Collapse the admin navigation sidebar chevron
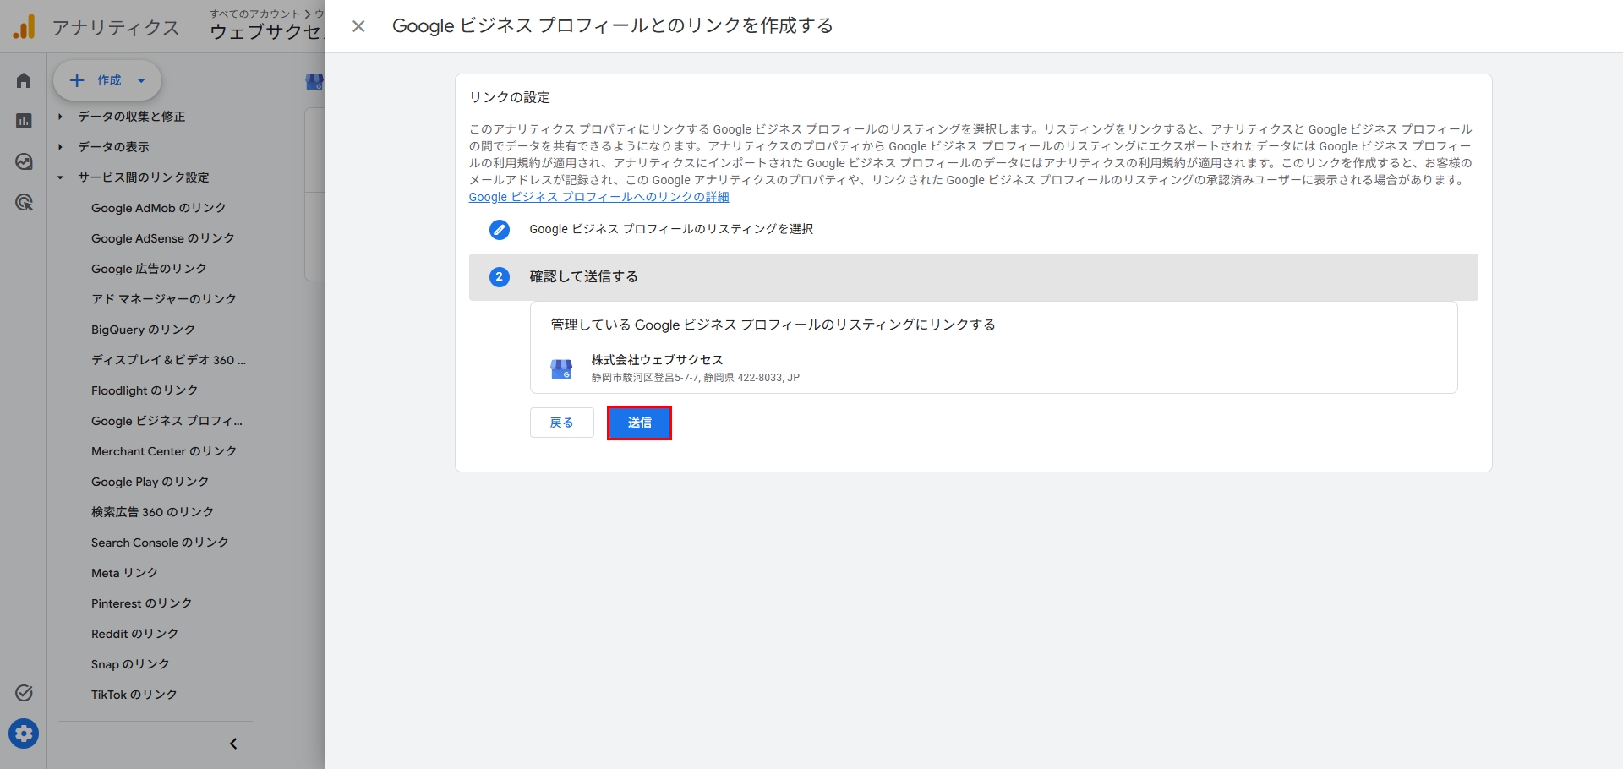The image size is (1623, 769). point(233,744)
